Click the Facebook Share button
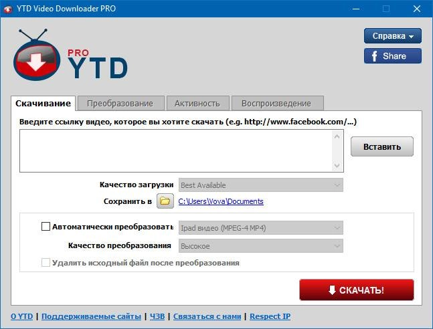 pos(393,56)
